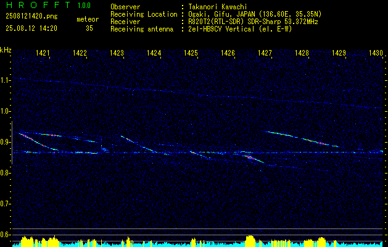Screen dimensions: 388x247
Task: Click the Receiver label
Action: (125, 22)
